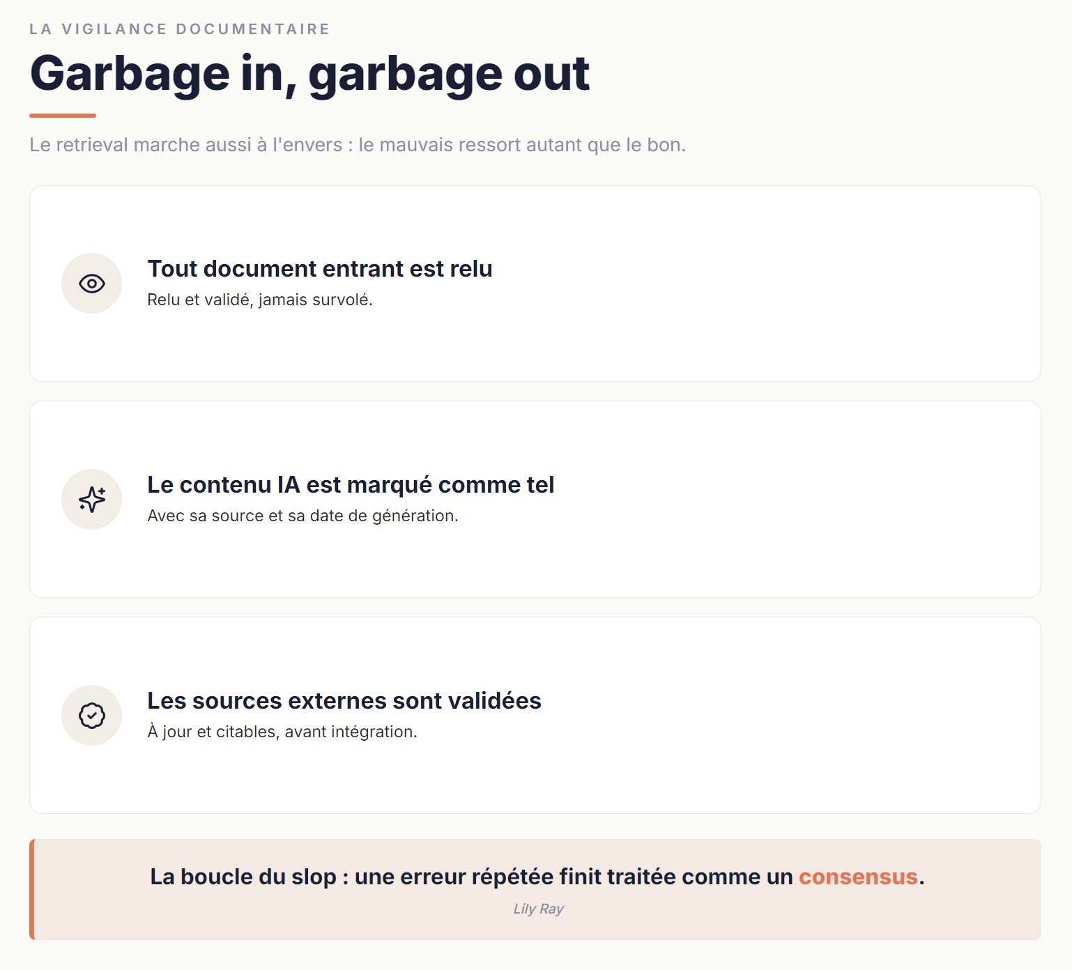1072x970 pixels.
Task: Select heading 'Tout document entrant est relu'
Action: pos(320,269)
